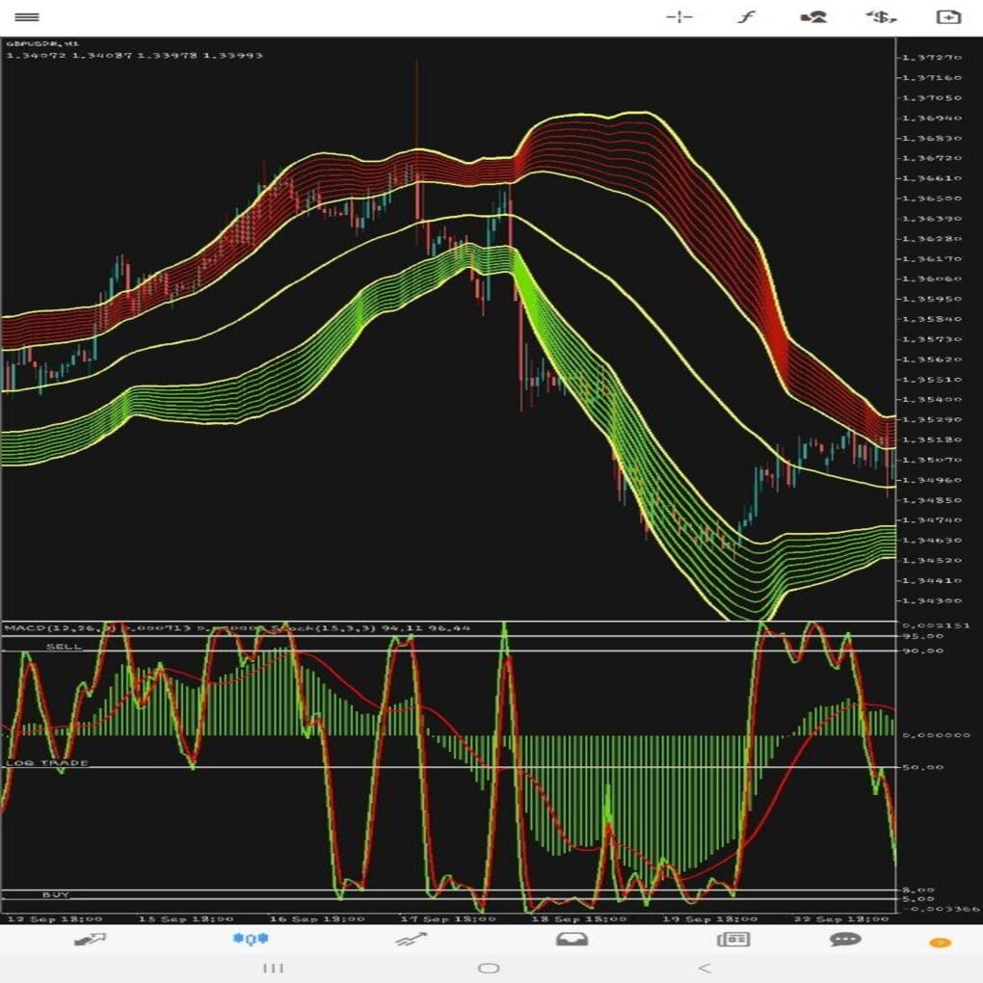Open the Chat messages tab
This screenshot has width=983, height=983.
(845, 939)
